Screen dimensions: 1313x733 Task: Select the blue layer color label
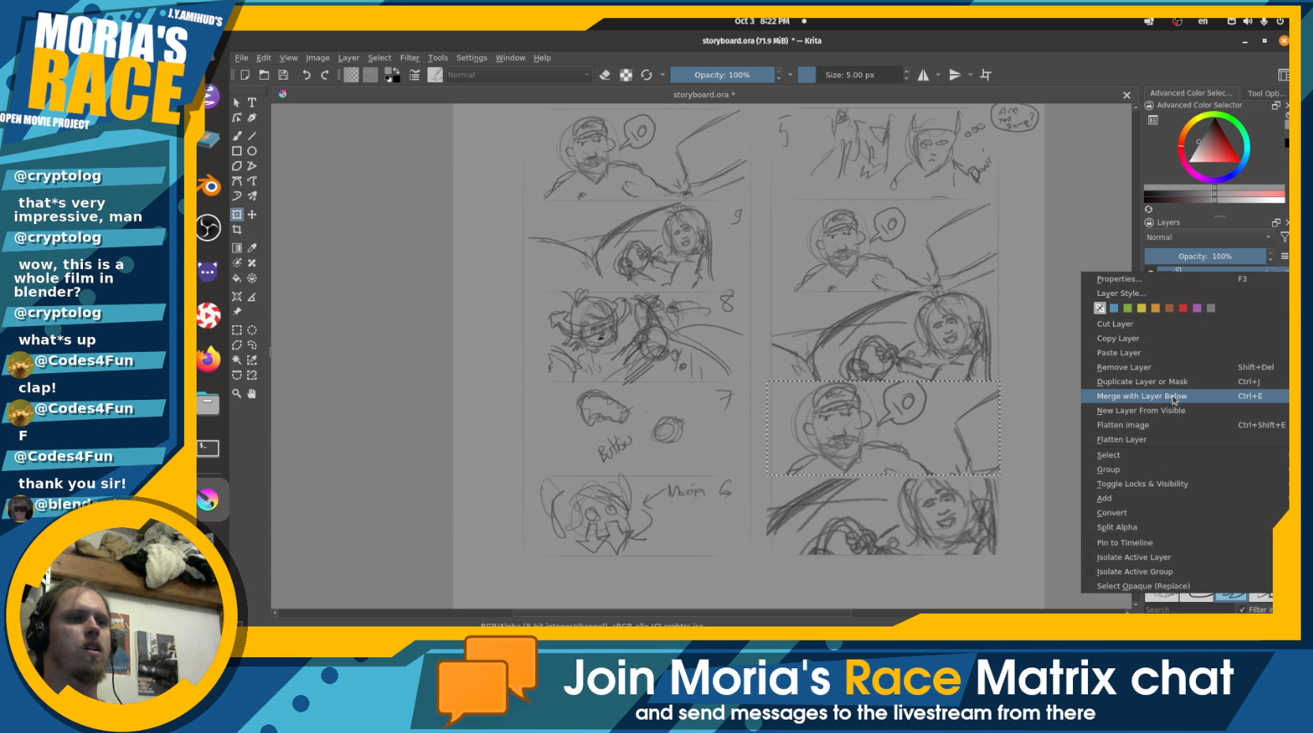[x=1114, y=309]
